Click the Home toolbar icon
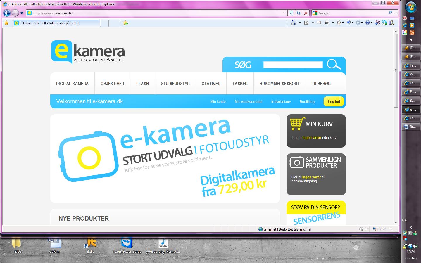 294,23
